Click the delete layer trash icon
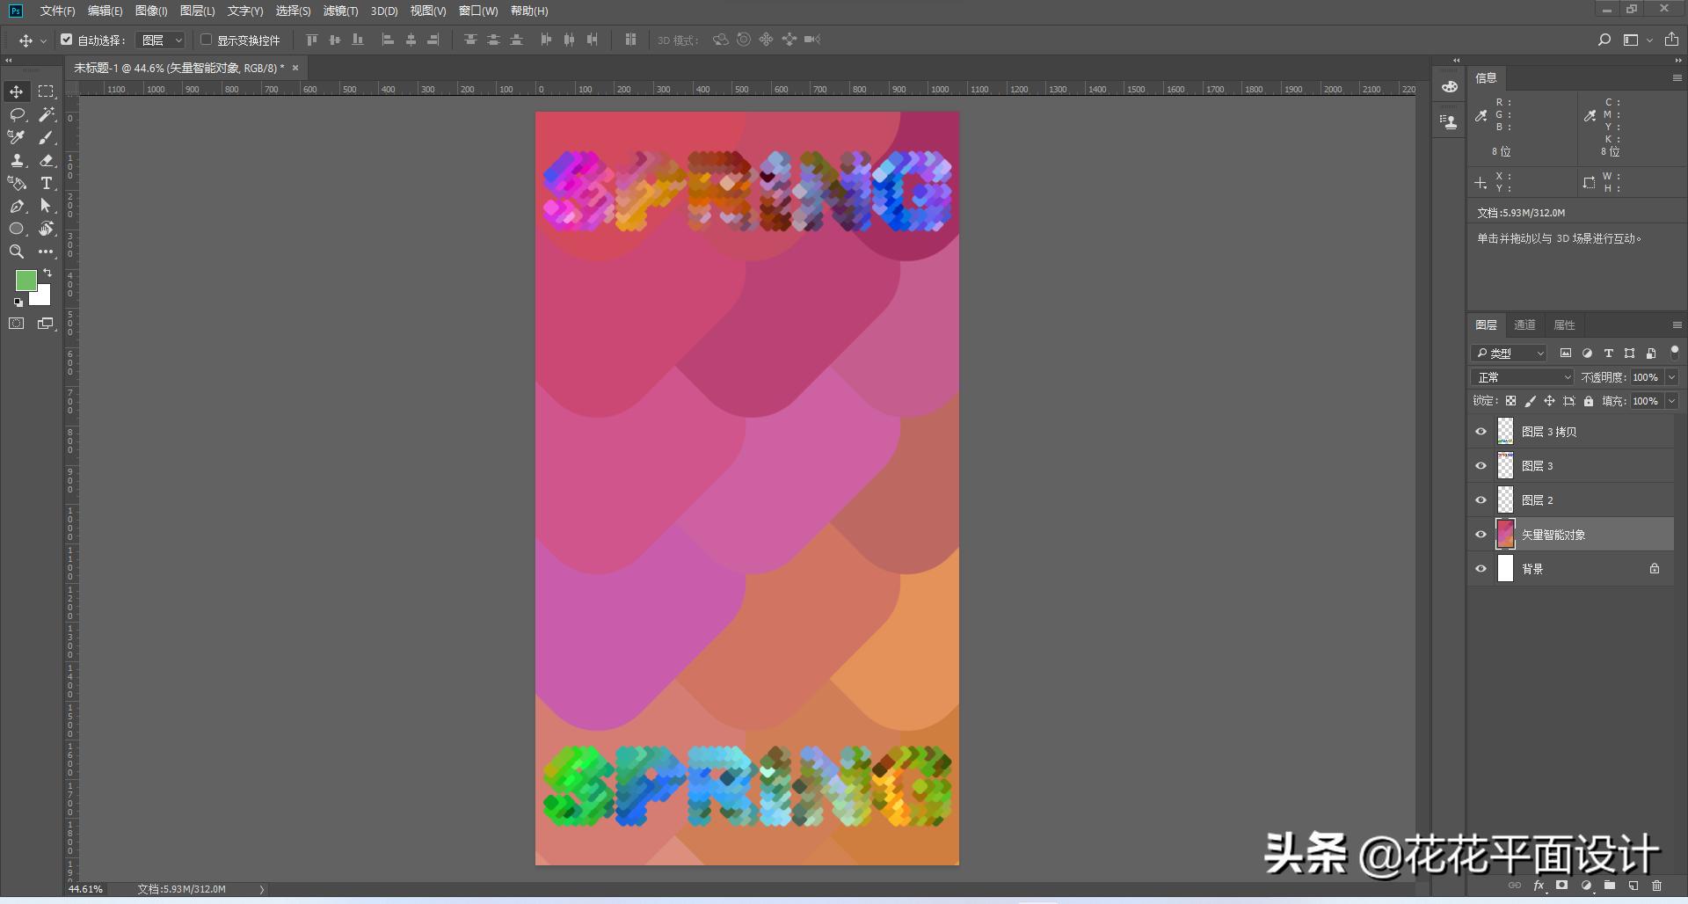 [1656, 886]
